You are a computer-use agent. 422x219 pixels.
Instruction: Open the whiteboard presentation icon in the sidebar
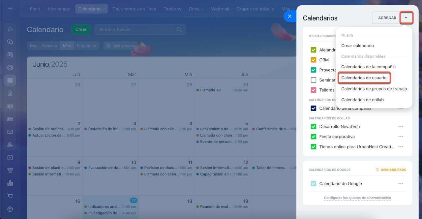click(x=10, y=106)
